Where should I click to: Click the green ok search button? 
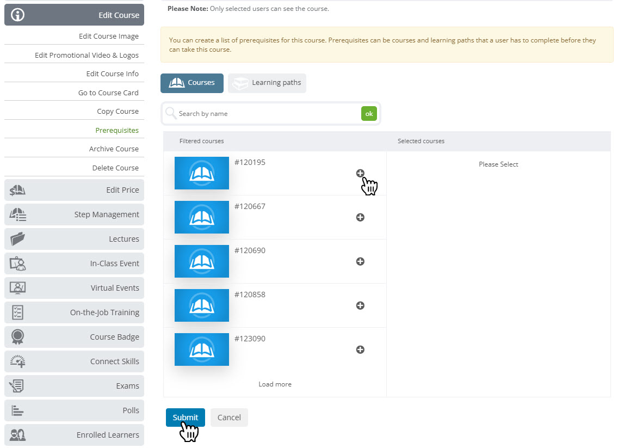[x=369, y=114]
